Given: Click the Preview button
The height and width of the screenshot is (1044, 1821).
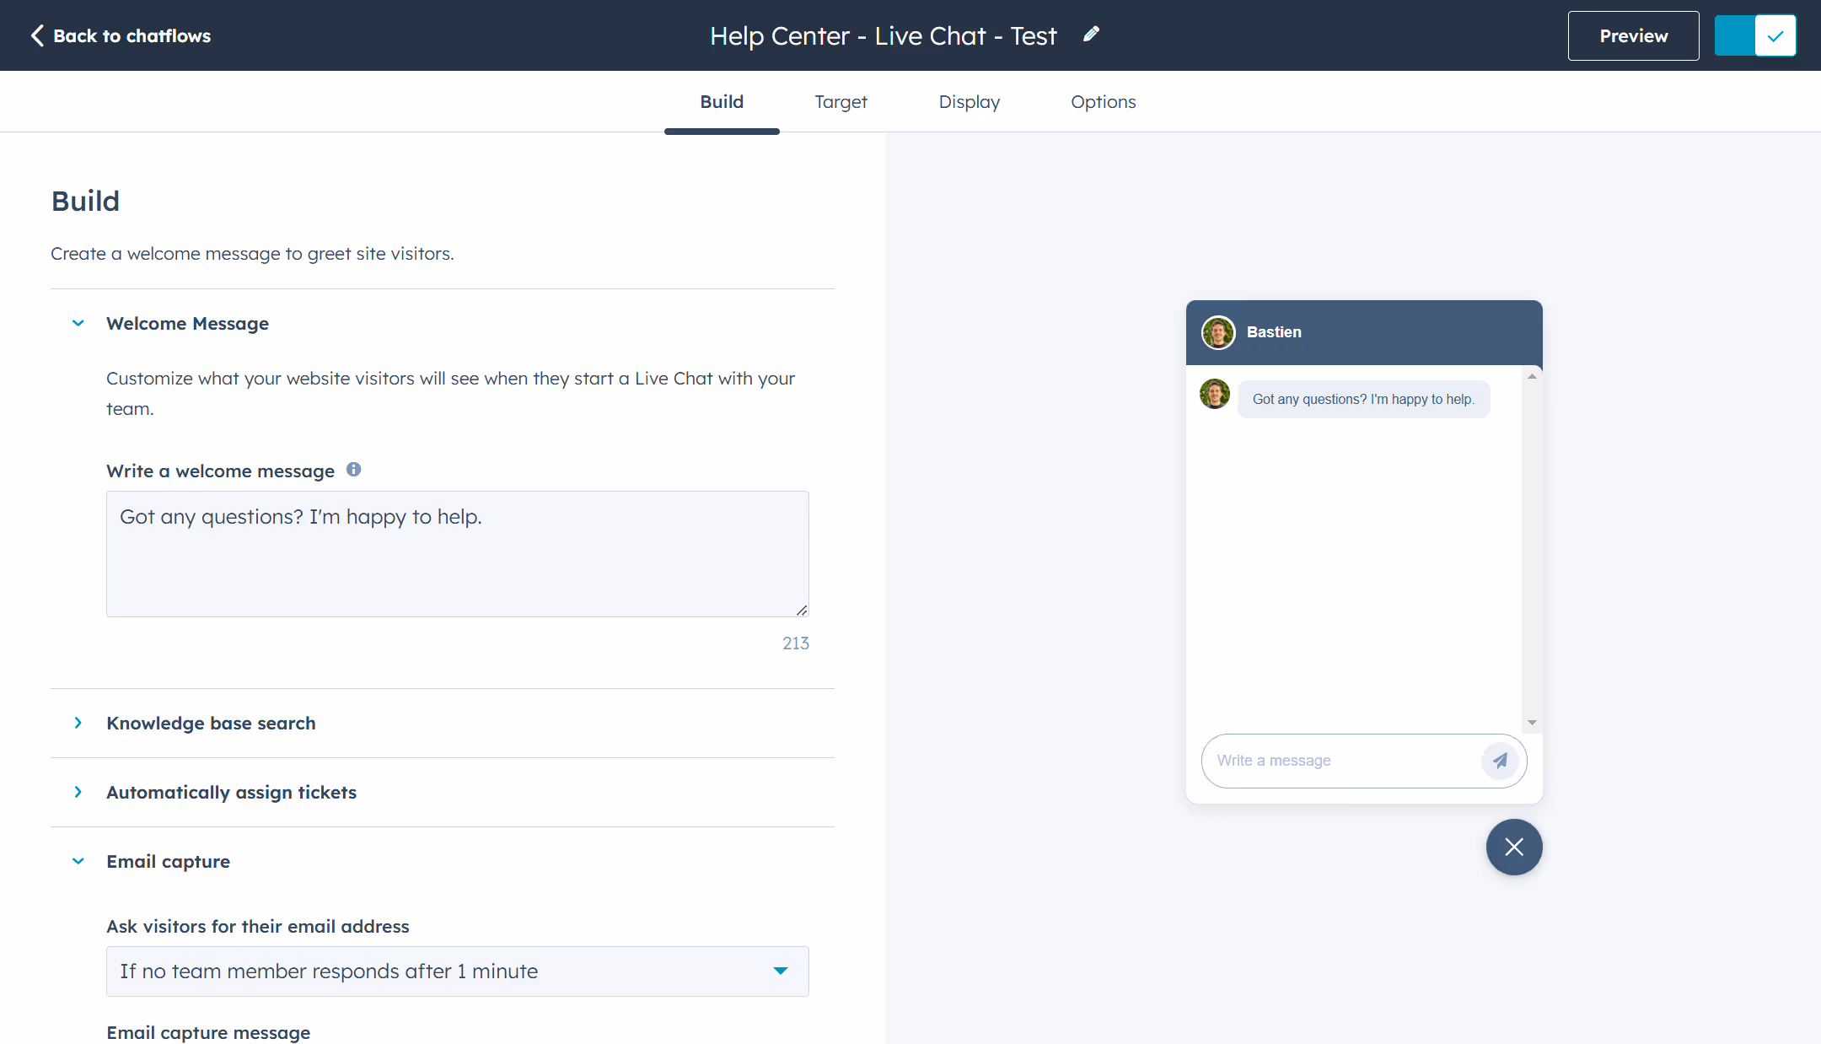Looking at the screenshot, I should [x=1633, y=35].
